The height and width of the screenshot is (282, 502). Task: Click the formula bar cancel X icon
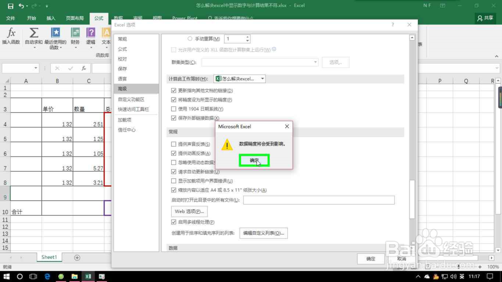(x=57, y=68)
